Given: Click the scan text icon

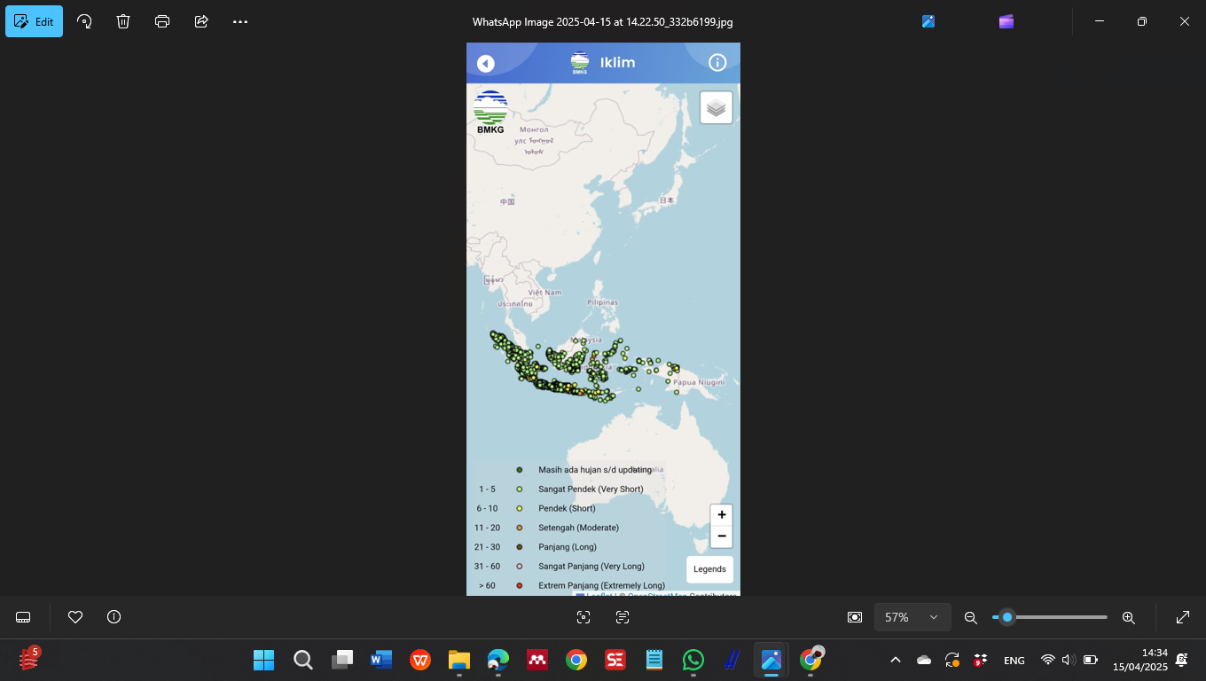Looking at the screenshot, I should click(623, 617).
